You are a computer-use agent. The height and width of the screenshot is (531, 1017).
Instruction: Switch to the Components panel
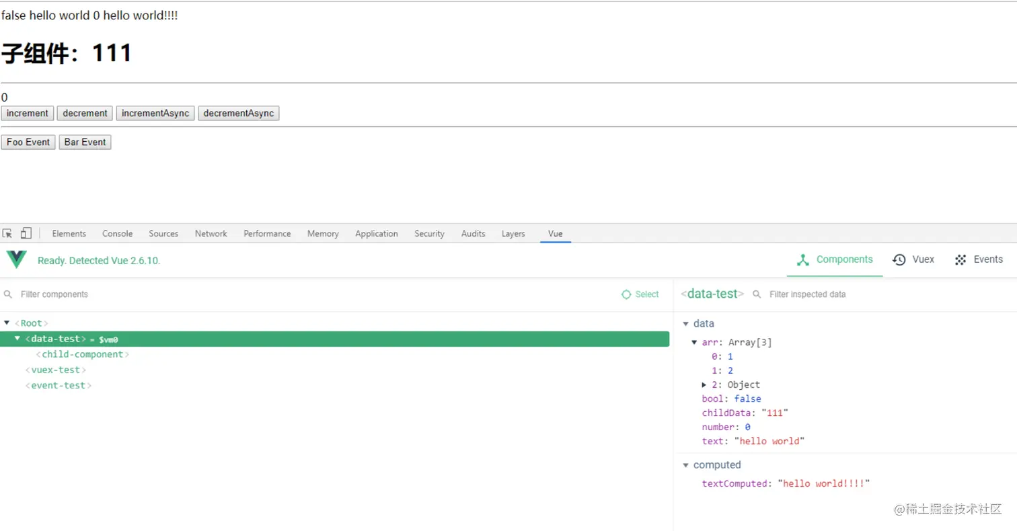pos(834,259)
